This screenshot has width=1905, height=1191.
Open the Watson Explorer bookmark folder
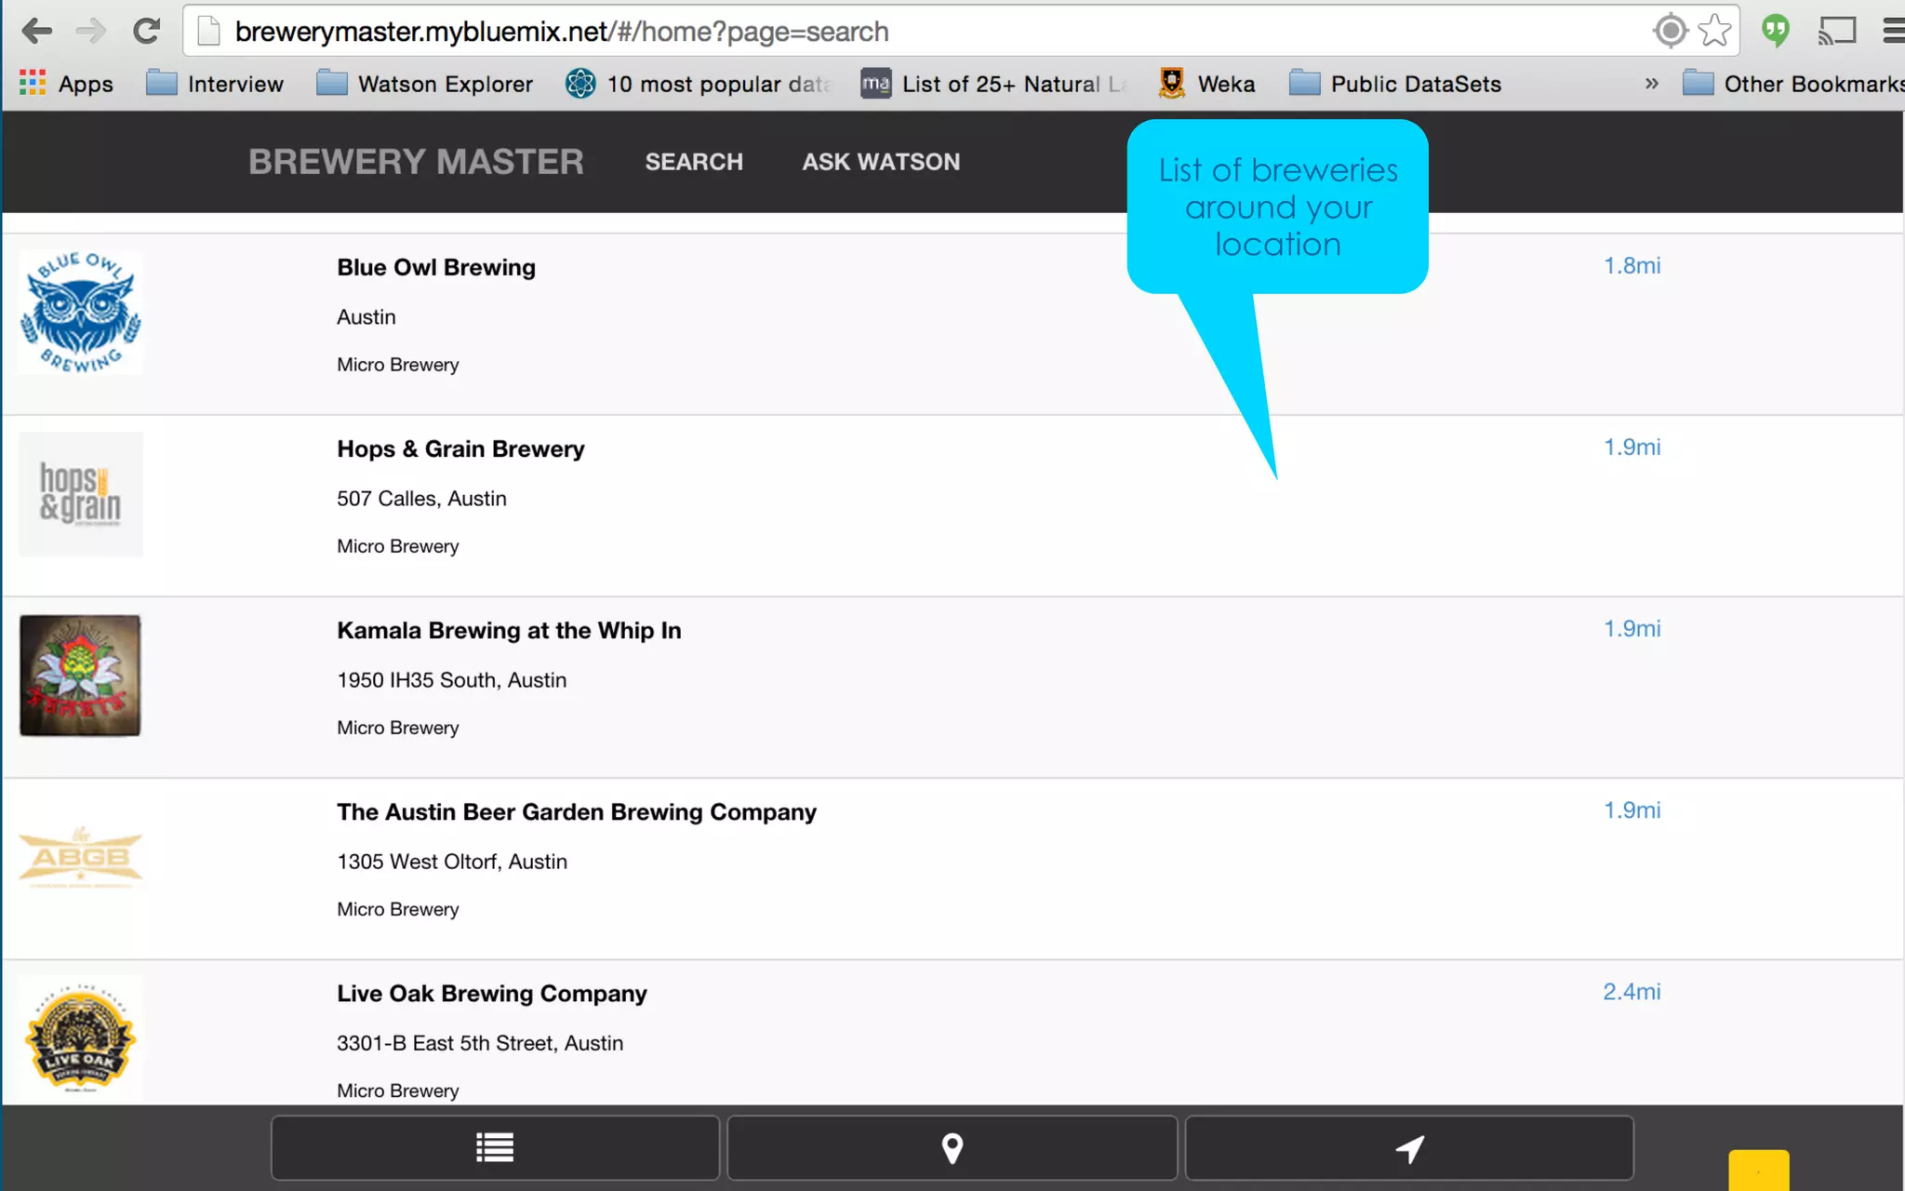425,84
